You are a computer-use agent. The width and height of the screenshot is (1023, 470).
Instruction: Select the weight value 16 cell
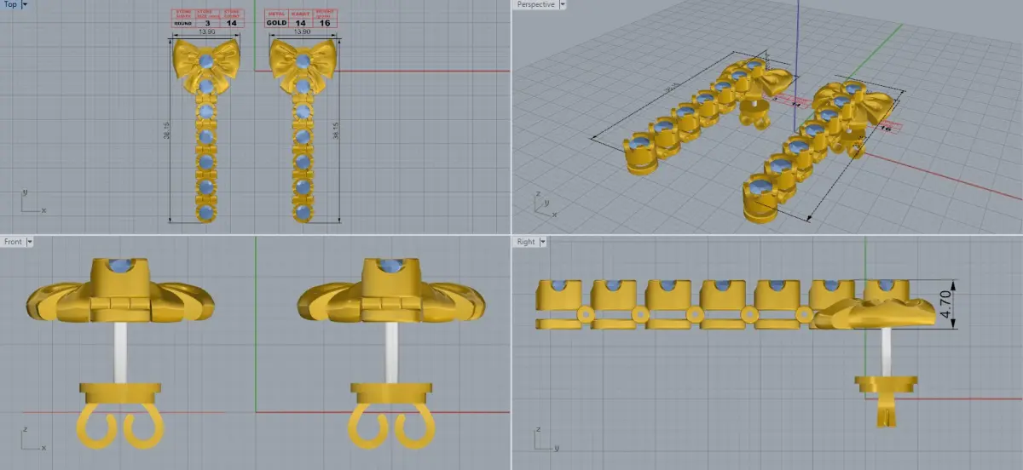click(323, 23)
